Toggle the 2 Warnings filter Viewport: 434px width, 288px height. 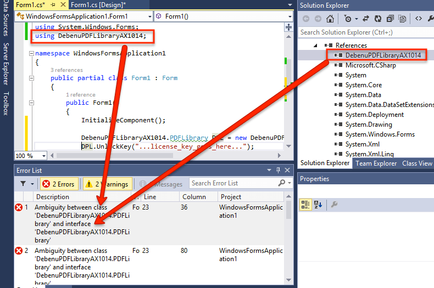108,184
